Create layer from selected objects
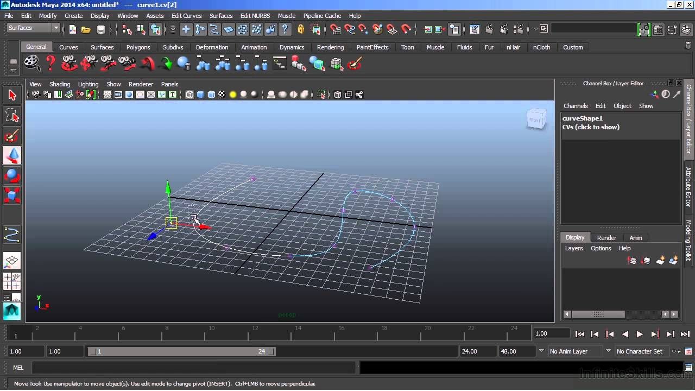The image size is (695, 391). (673, 261)
